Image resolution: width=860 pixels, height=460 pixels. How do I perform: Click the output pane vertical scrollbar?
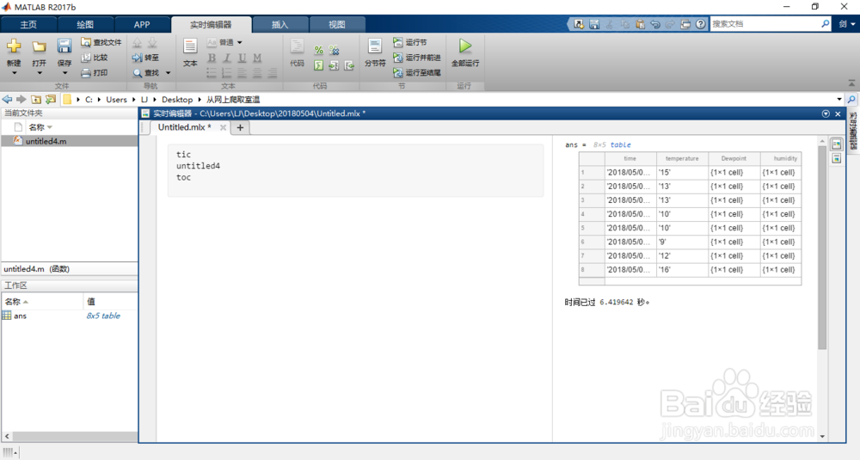click(821, 247)
